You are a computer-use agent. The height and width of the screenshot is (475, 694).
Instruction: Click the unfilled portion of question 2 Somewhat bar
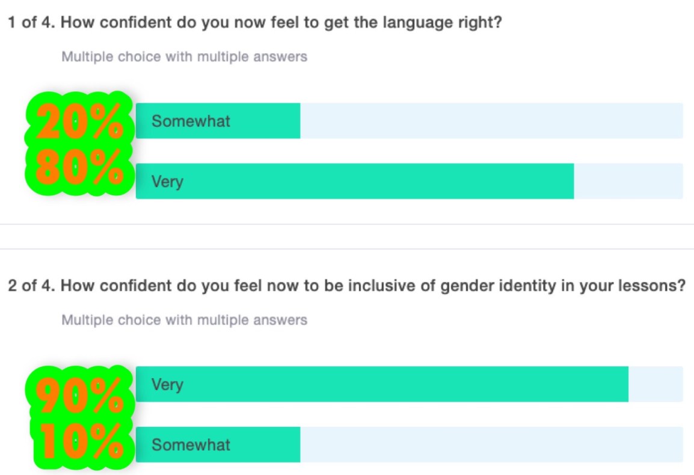pos(492,444)
